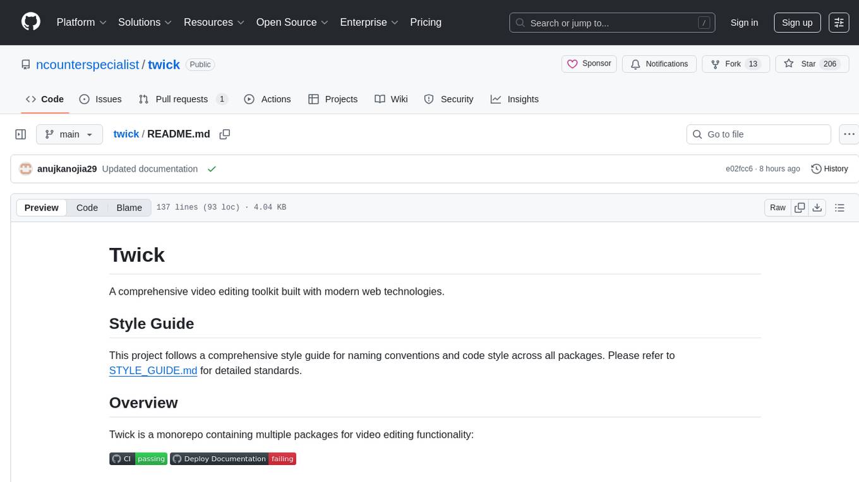The width and height of the screenshot is (859, 482).
Task: Open commit e02fcc6
Action: [x=739, y=169]
